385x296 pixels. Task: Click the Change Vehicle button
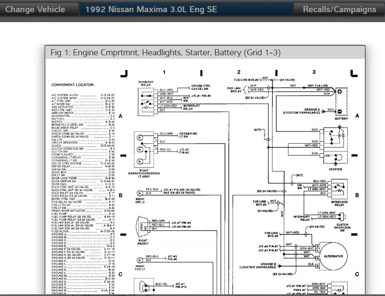click(x=35, y=10)
